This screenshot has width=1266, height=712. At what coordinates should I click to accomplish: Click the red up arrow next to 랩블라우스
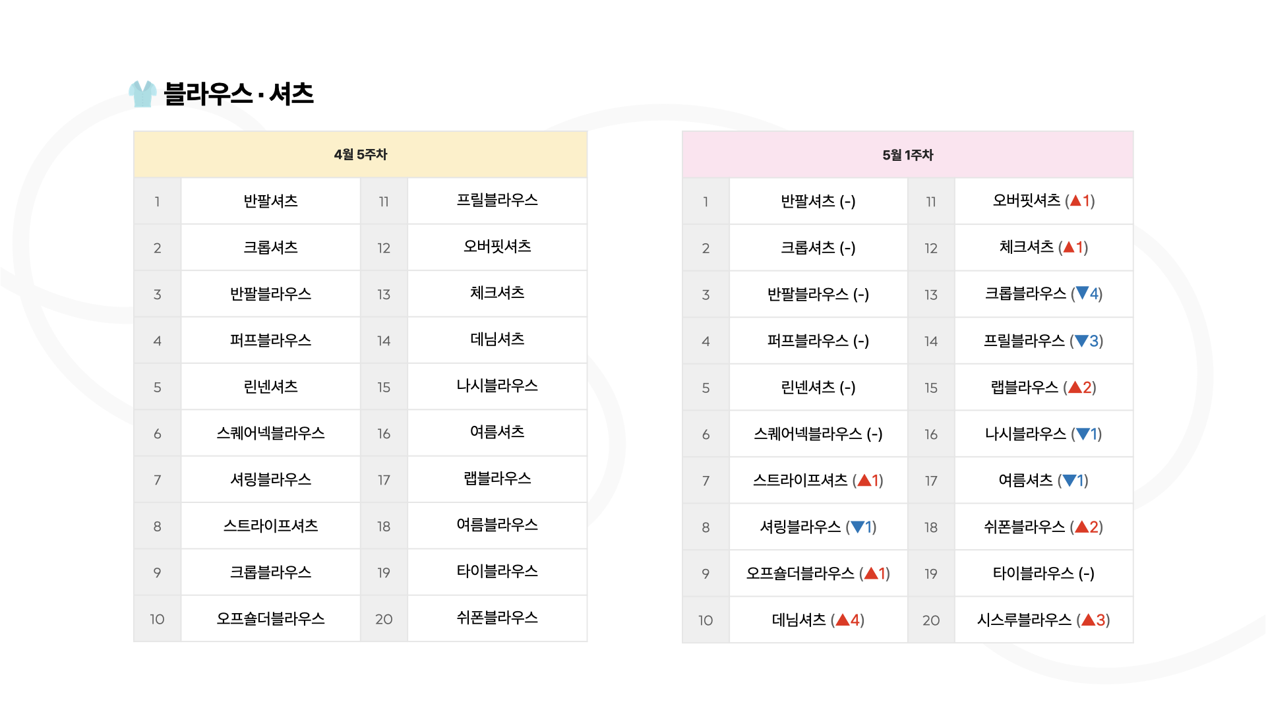(x=1075, y=387)
